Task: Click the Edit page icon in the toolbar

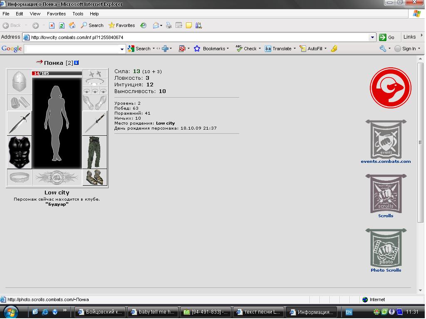Action: pos(179,25)
